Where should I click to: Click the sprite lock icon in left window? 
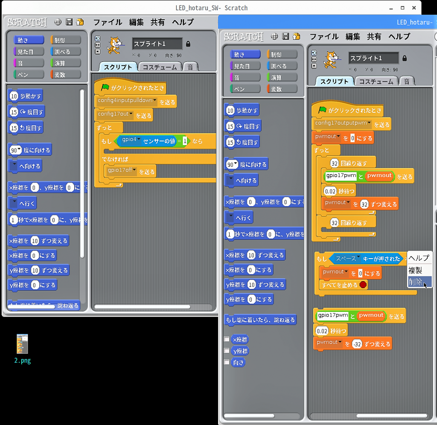188,44
